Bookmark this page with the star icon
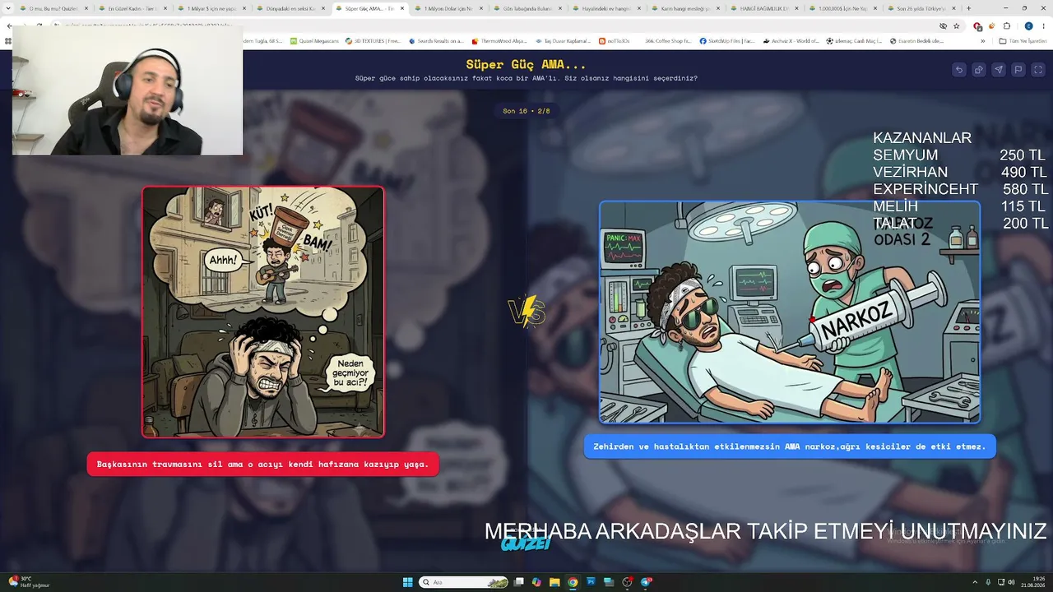 pyautogui.click(x=957, y=26)
